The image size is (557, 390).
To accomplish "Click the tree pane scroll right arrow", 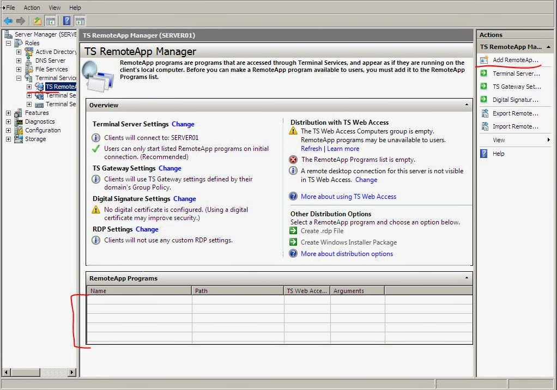I will tap(72, 372).
